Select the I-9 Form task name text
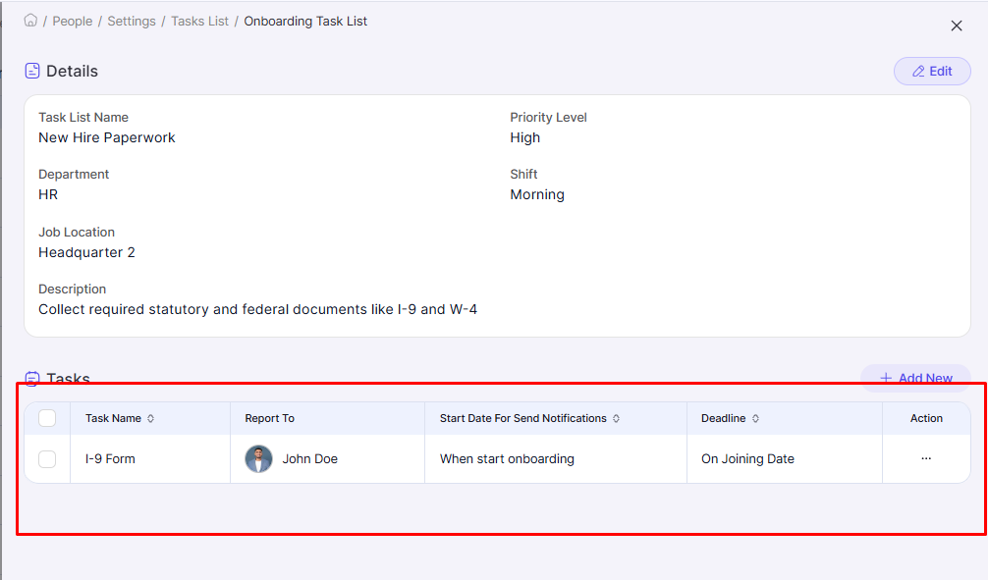Viewport: 988px width, 580px height. pos(108,458)
